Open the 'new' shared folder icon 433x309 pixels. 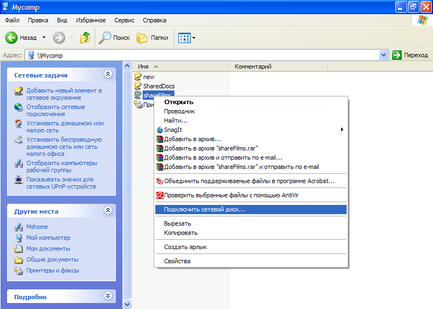[138, 77]
